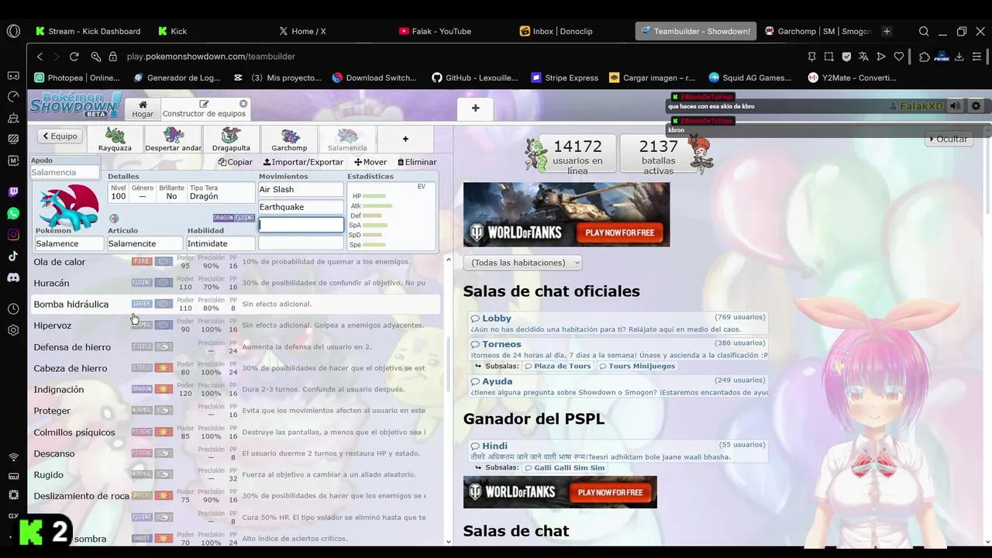
Task: Click the Mover set button
Action: coord(370,162)
